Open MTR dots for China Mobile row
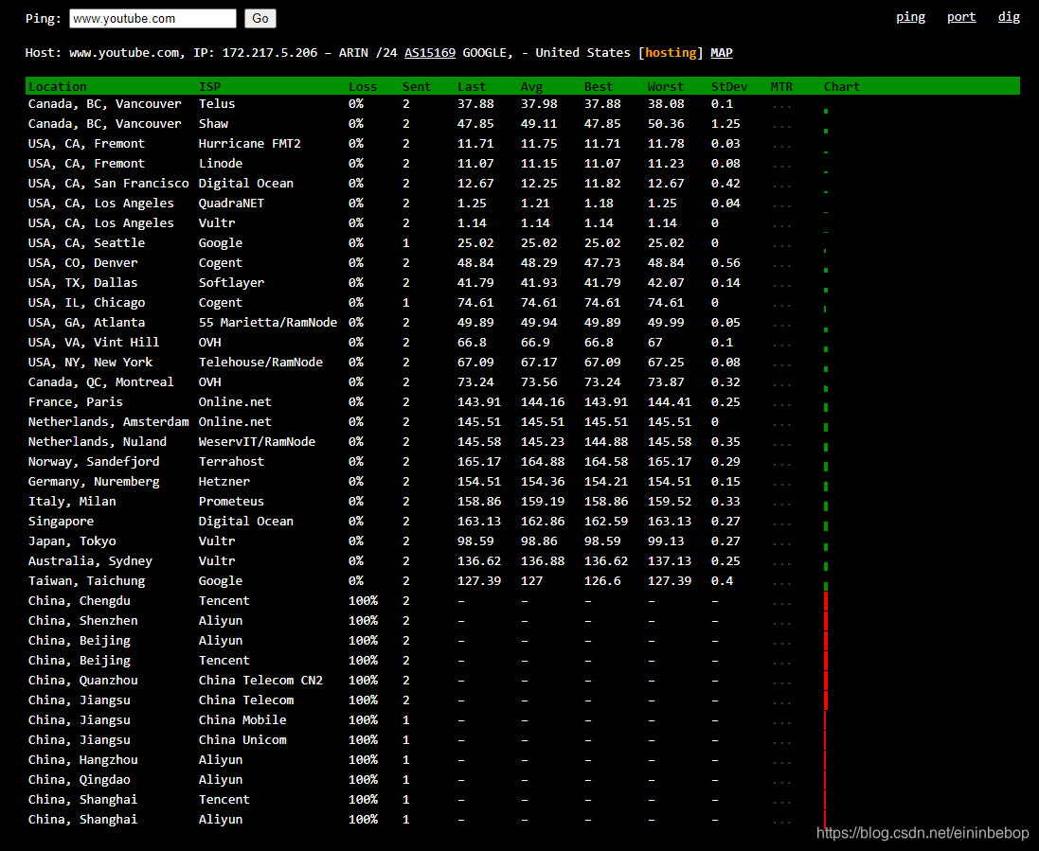This screenshot has height=851, width=1039. pos(781,722)
